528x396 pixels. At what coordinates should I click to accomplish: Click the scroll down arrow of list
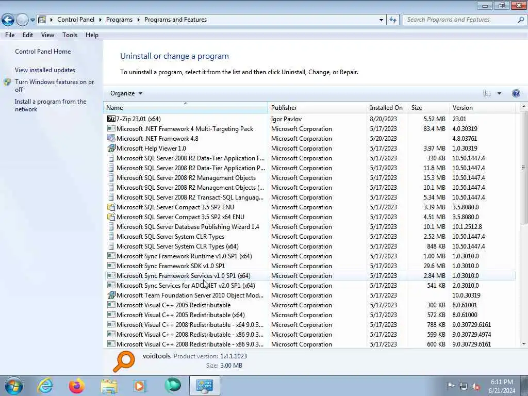pyautogui.click(x=523, y=344)
